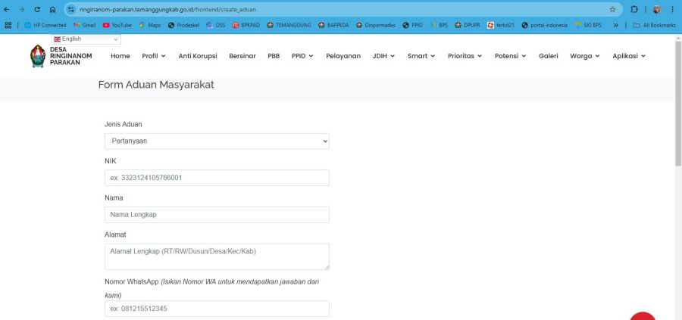This screenshot has width=682, height=320.
Task: Click the page vertical scrollbar
Action: tap(677, 151)
